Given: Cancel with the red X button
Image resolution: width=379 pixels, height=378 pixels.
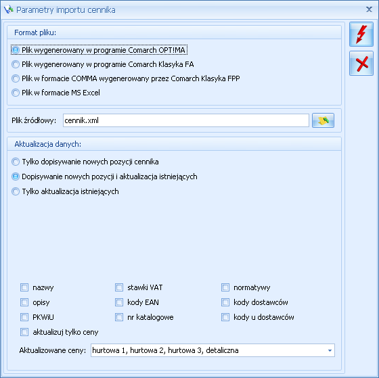Looking at the screenshot, I should [x=361, y=64].
